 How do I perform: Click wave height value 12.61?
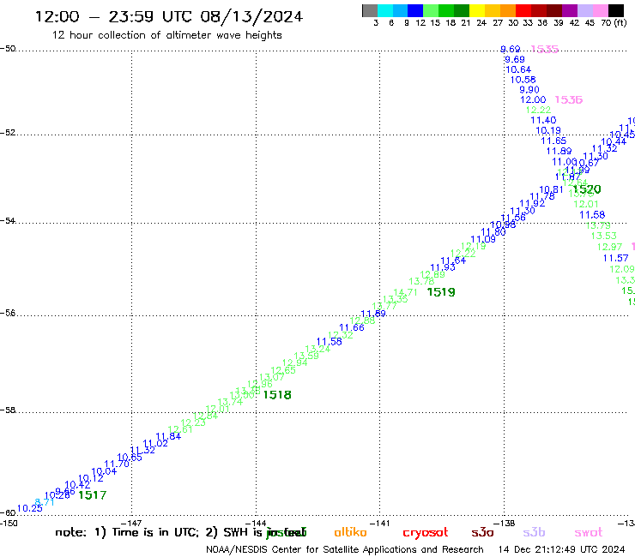click(180, 429)
